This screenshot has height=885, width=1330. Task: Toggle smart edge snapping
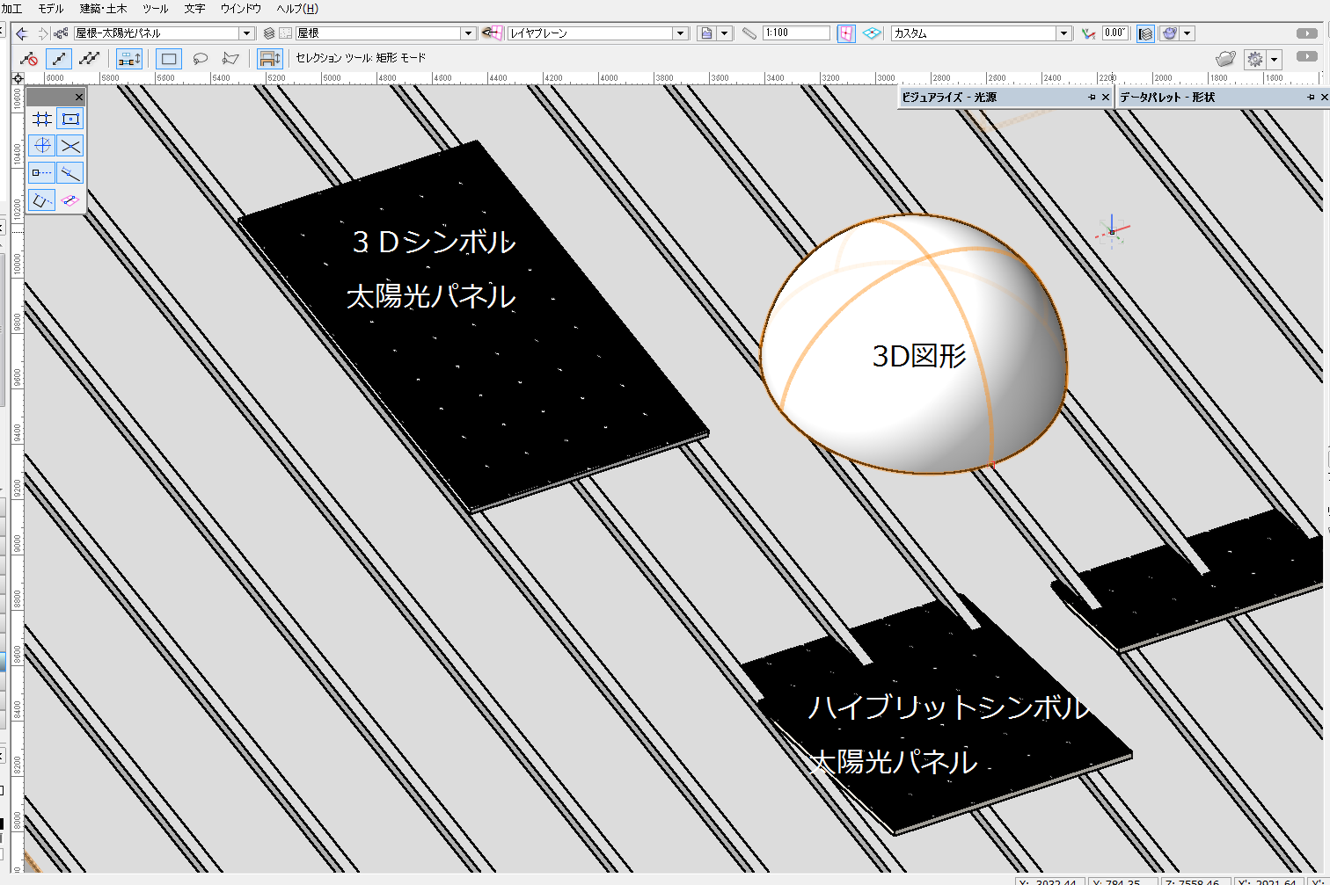(x=42, y=200)
